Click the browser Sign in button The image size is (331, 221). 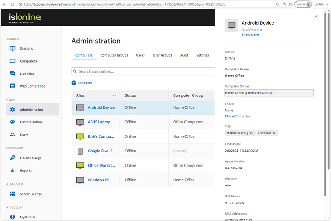click(x=303, y=4)
